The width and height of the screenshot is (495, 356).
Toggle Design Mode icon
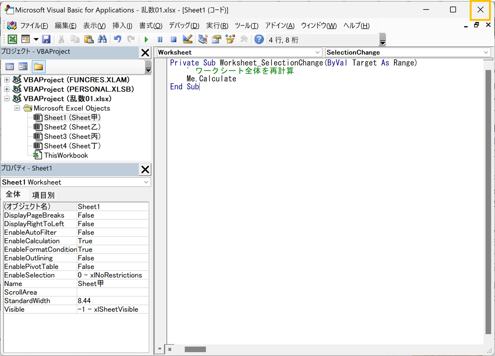(187, 39)
